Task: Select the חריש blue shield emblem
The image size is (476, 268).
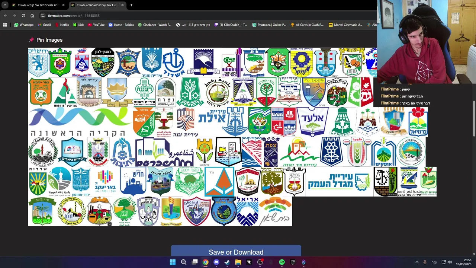Action: point(133,182)
